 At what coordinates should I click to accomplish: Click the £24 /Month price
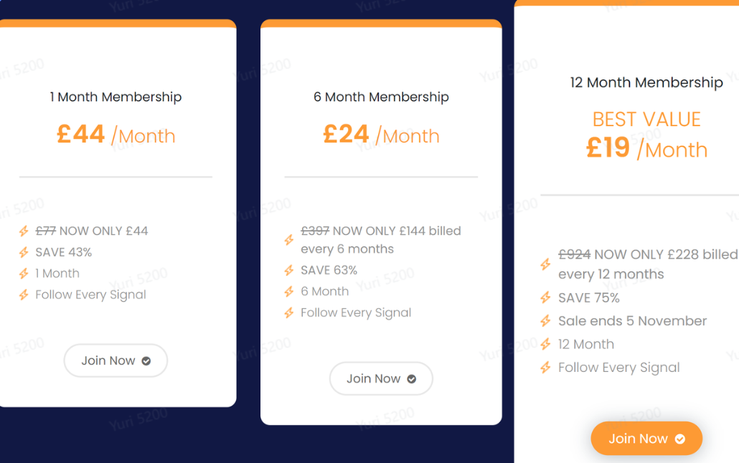tap(381, 135)
